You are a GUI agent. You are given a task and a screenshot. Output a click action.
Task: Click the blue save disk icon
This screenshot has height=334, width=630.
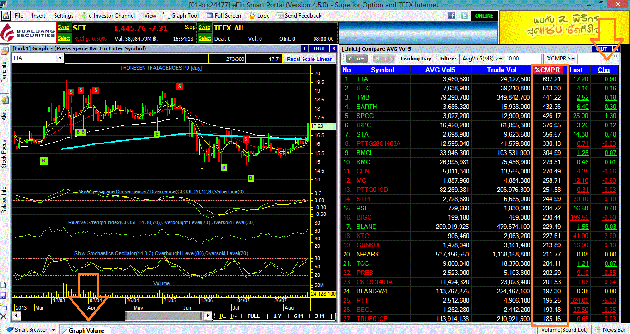[4, 295]
